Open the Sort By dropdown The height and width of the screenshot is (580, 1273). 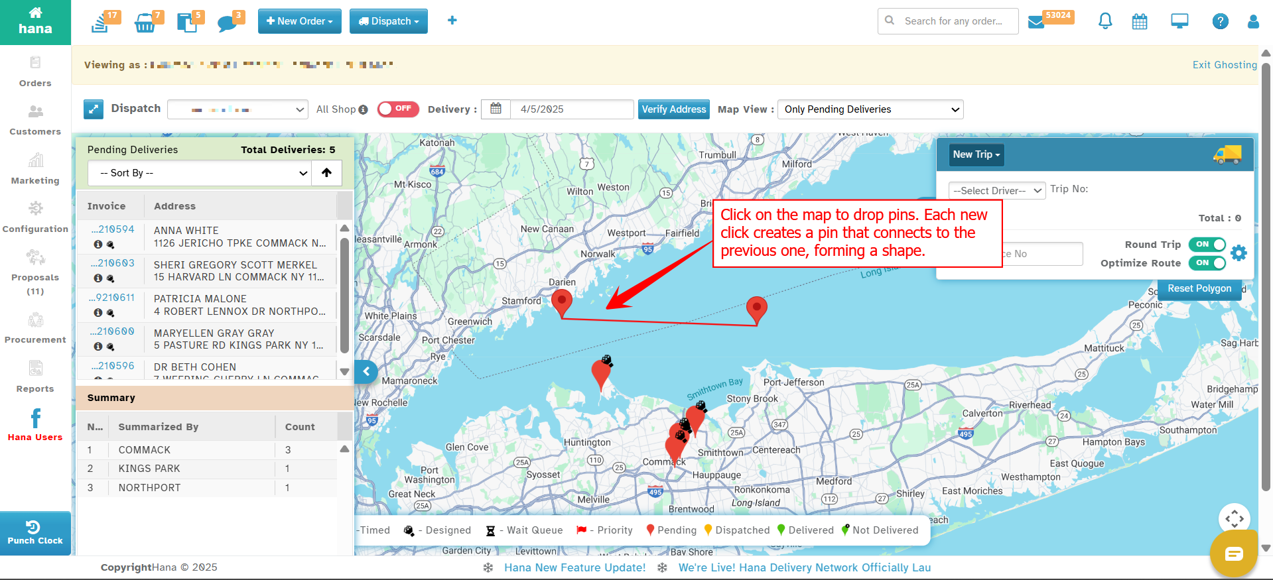[x=200, y=173]
